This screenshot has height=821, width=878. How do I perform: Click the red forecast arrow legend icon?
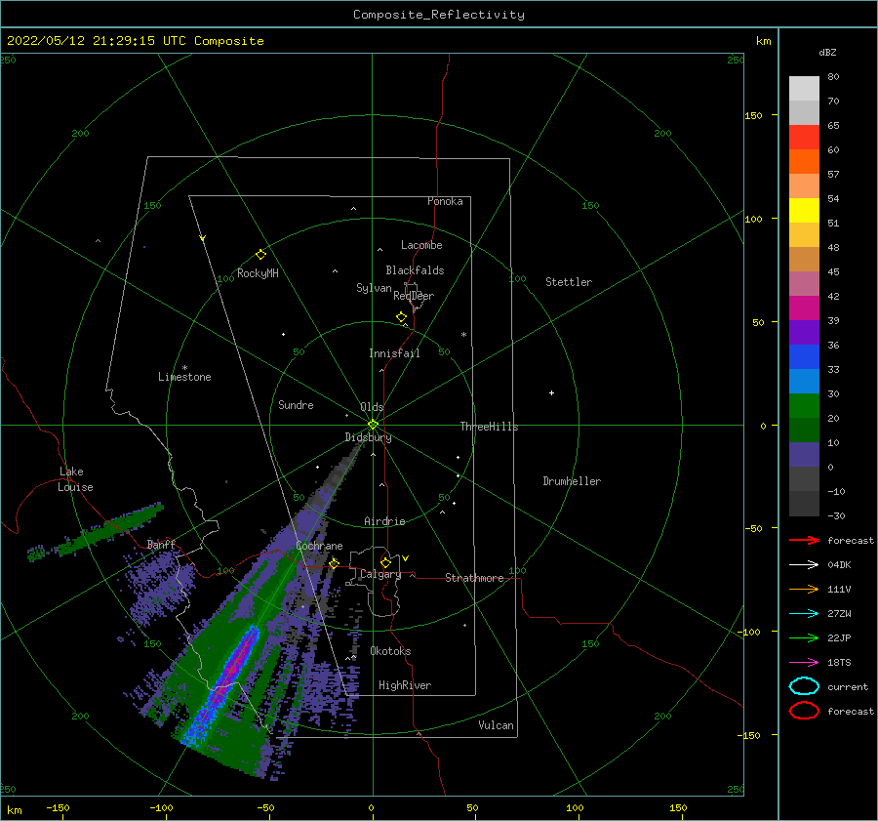point(804,540)
